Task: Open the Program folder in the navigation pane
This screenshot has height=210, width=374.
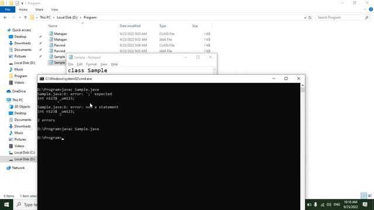Action: (20, 76)
